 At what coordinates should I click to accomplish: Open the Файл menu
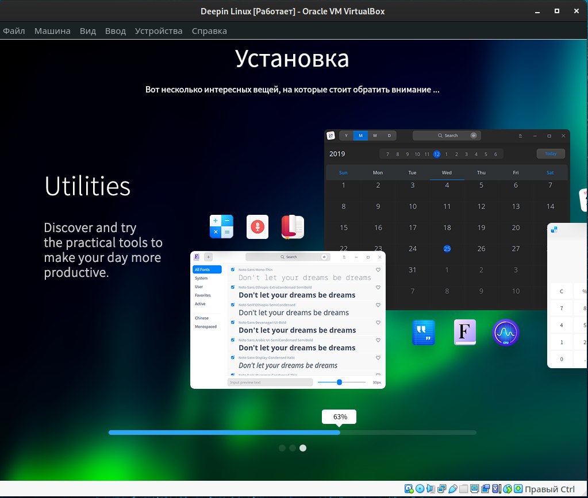[14, 31]
